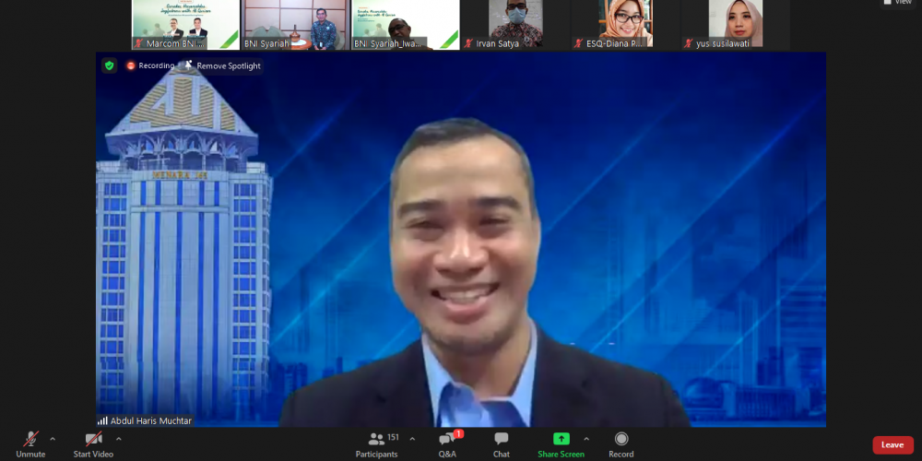Viewport: 922px width, 461px height.
Task: Click the signal bars next to Abdul Haris Muchtar
Action: 102,420
